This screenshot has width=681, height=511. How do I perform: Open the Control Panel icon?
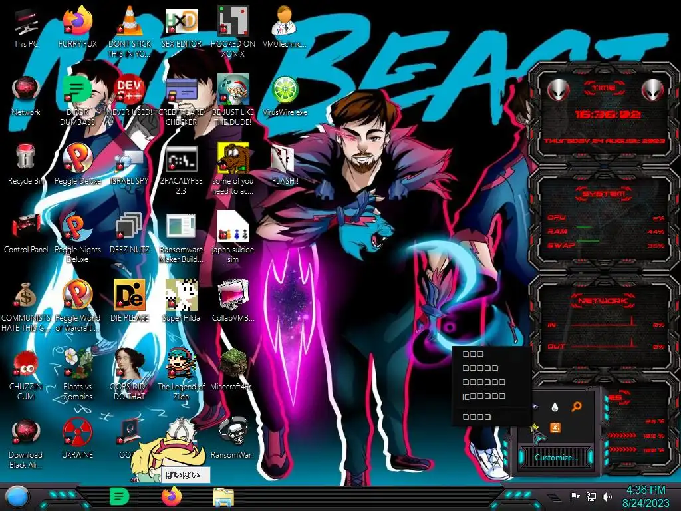(x=26, y=234)
